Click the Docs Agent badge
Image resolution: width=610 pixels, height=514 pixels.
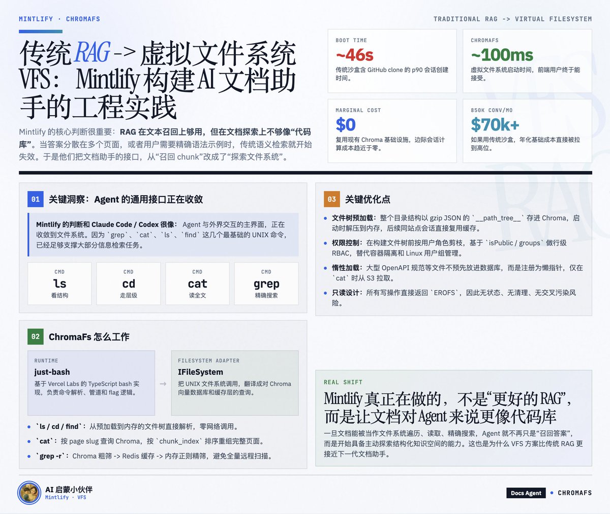point(526,493)
